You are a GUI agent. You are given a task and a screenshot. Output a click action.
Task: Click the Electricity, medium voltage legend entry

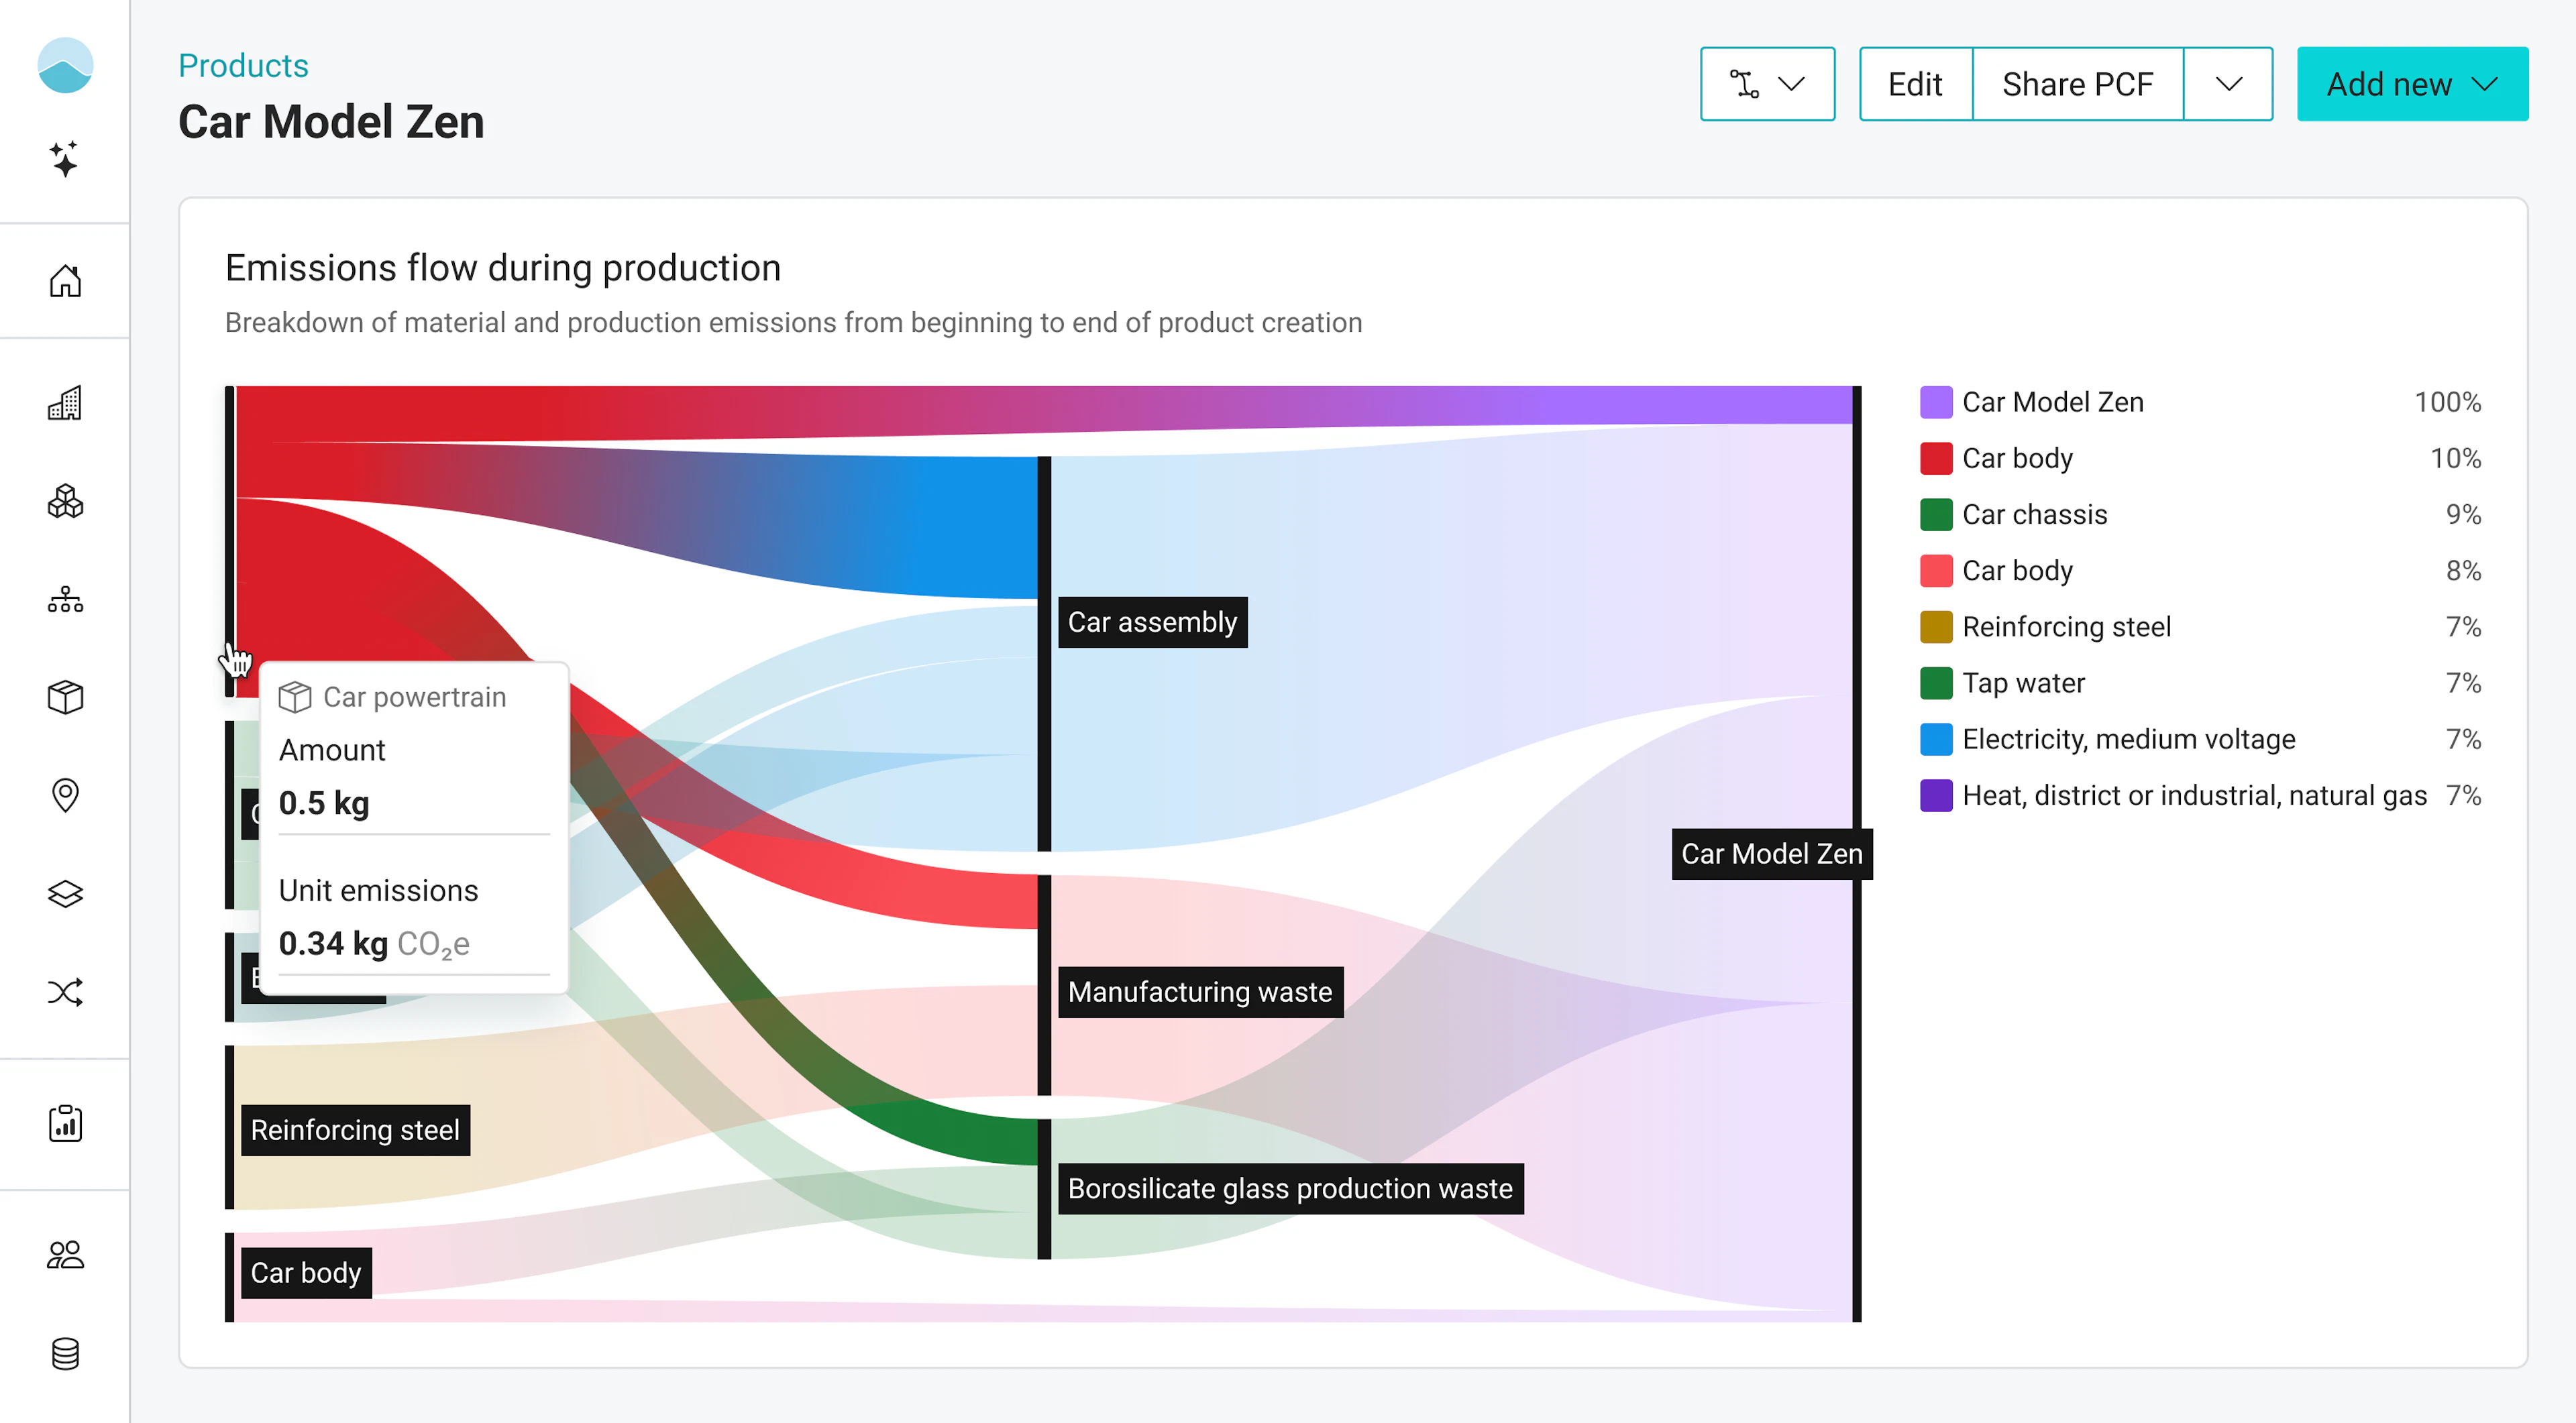tap(2128, 740)
